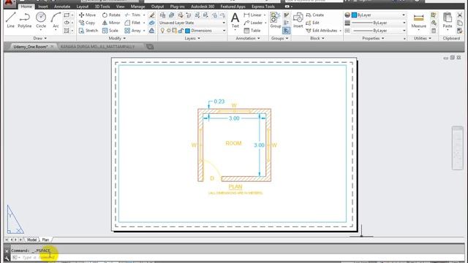The width and height of the screenshot is (468, 263).
Task: Click the new drawing tab button
Action: pos(150,47)
